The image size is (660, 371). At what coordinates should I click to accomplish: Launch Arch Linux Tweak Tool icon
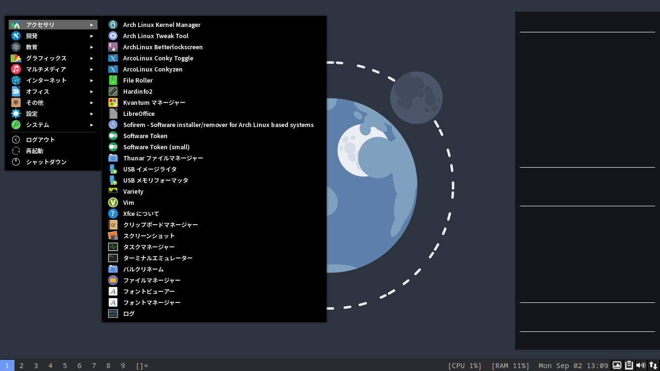click(113, 36)
